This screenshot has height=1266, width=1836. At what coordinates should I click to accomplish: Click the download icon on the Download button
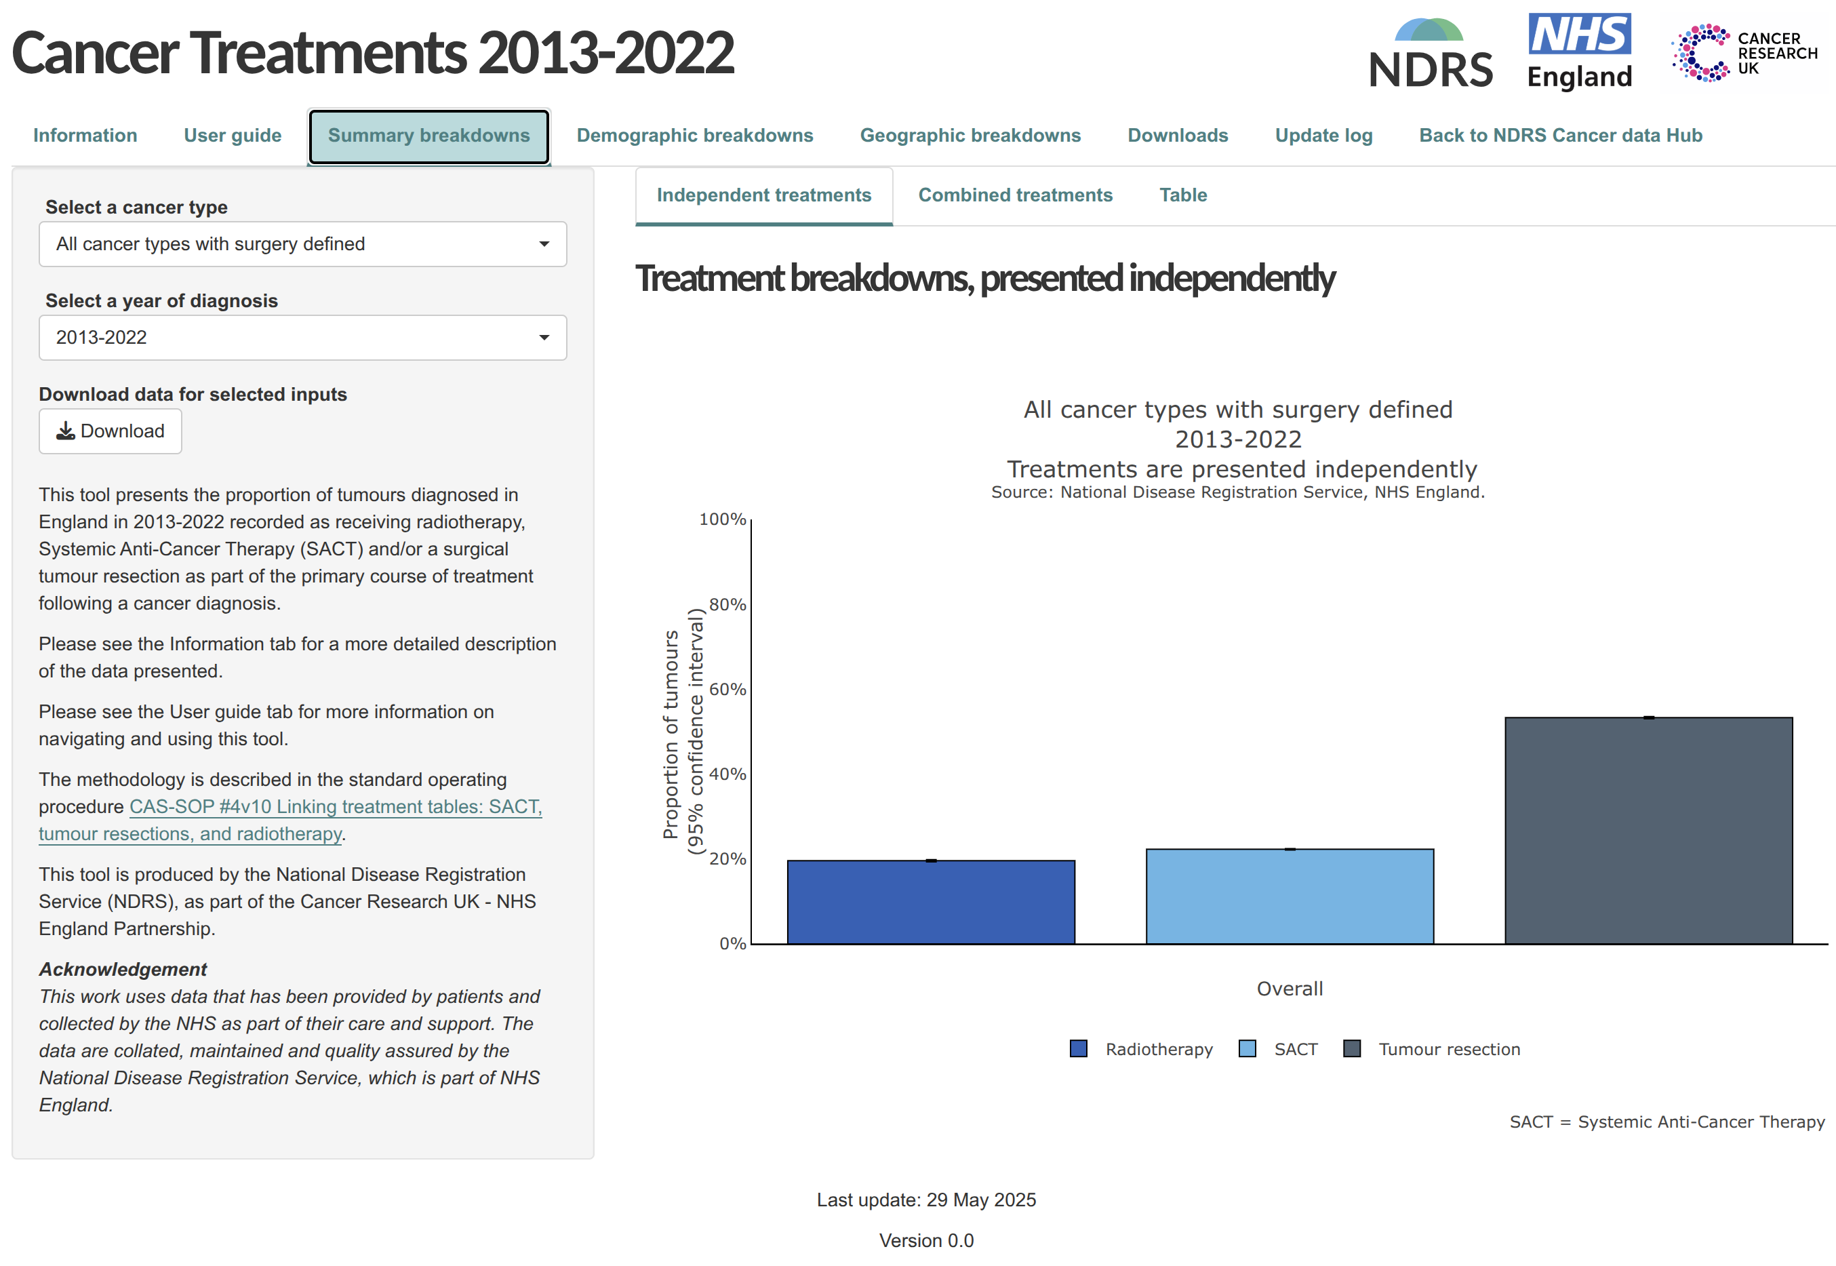click(66, 431)
